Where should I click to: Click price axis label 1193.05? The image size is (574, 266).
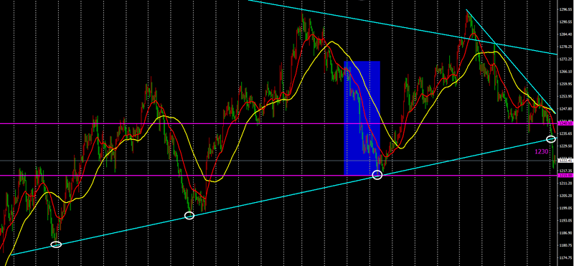(565, 220)
